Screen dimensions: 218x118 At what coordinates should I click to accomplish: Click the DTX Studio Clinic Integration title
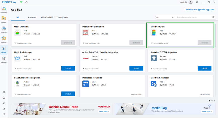pyautogui.click(x=27, y=78)
